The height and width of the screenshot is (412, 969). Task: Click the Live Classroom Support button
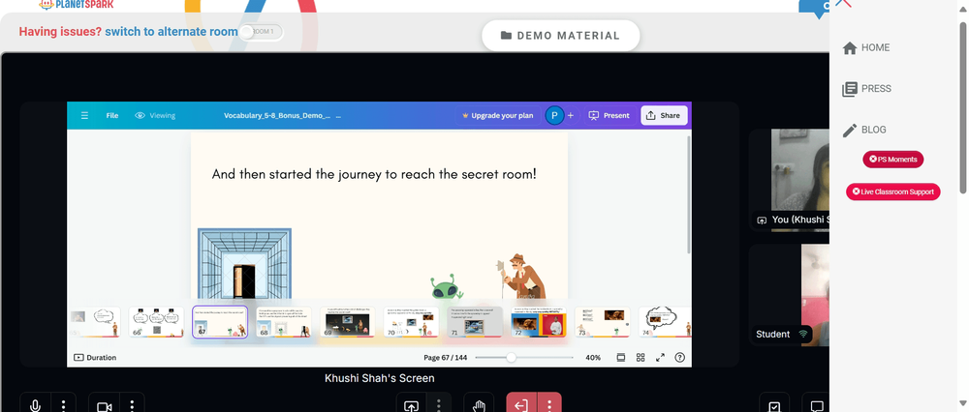pos(893,191)
